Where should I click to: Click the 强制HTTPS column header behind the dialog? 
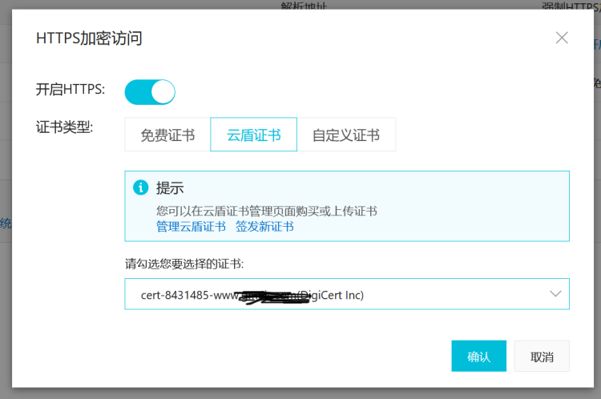[x=571, y=6]
